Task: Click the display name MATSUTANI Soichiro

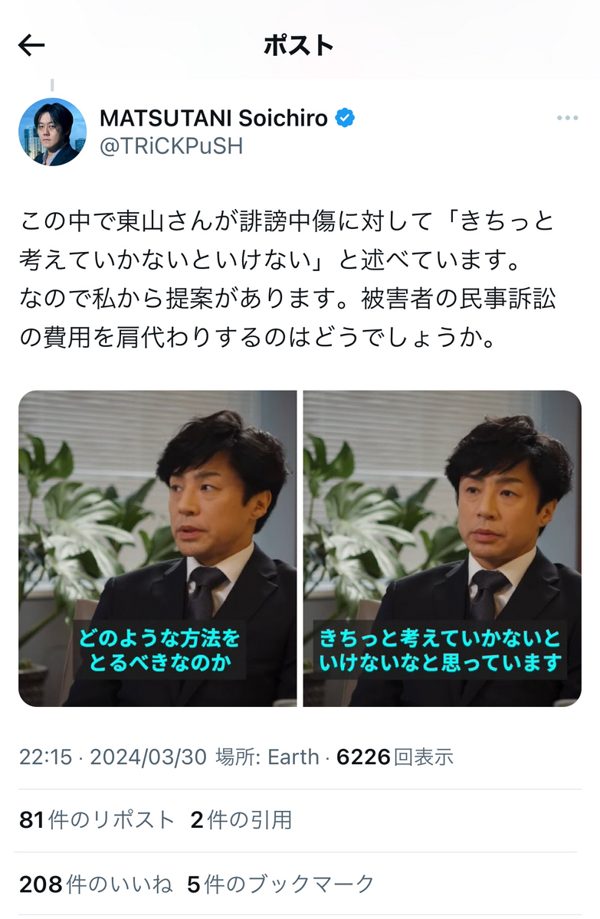Action: [214, 119]
